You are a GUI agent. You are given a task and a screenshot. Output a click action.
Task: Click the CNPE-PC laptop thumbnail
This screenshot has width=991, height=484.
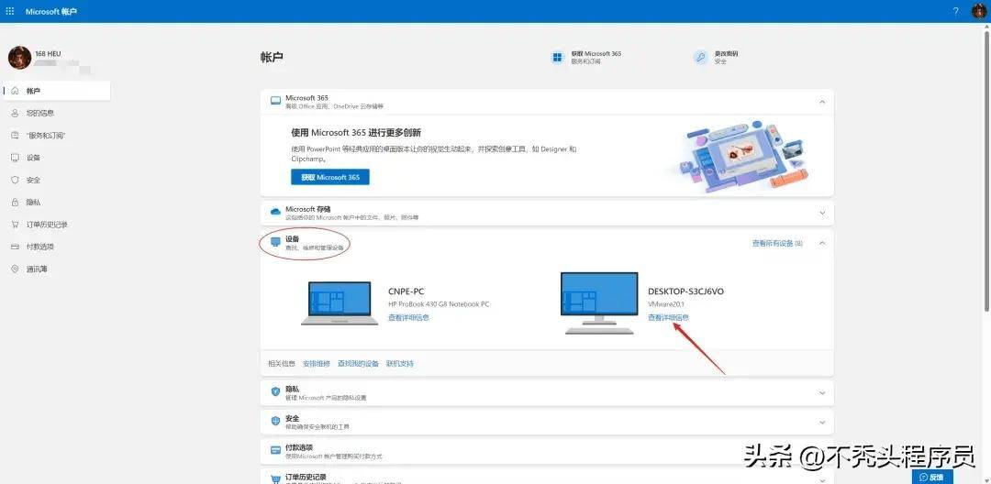click(336, 303)
